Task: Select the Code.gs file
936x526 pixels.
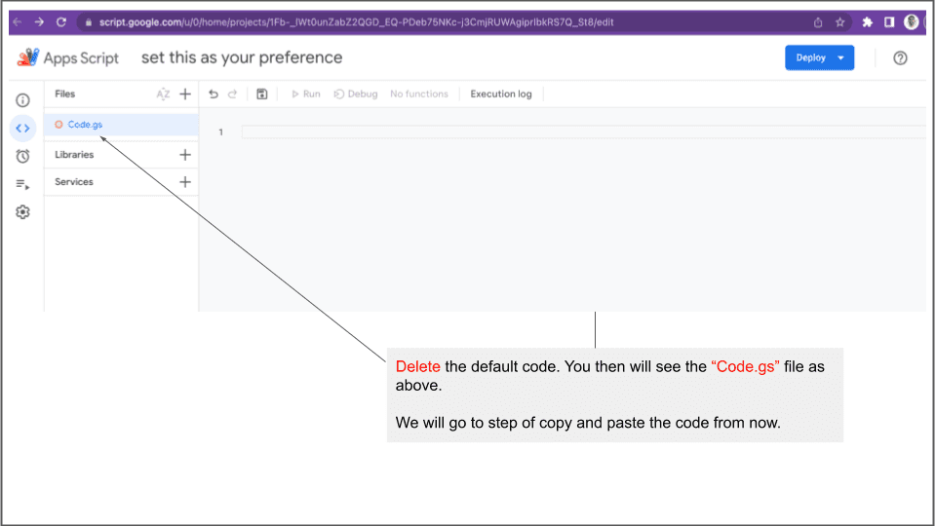Action: click(85, 125)
